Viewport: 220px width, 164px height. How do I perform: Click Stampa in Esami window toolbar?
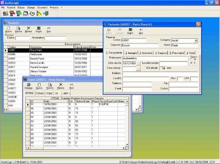(x=28, y=86)
